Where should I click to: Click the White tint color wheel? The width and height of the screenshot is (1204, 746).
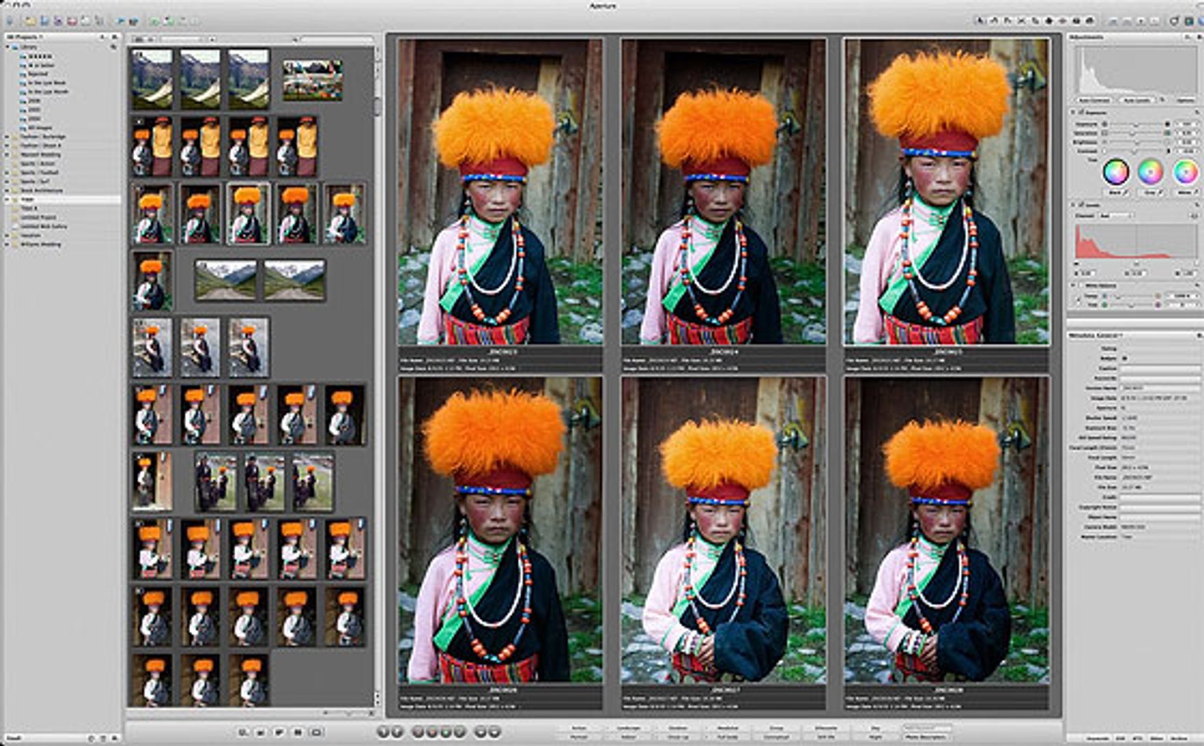[x=1186, y=171]
